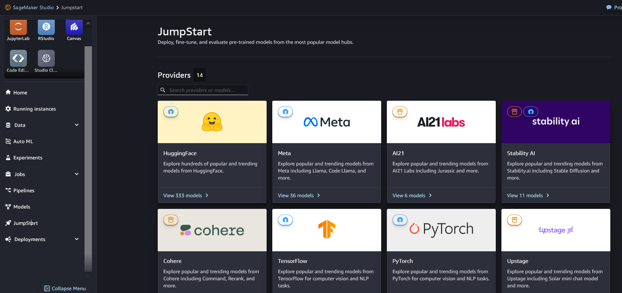Click the Auto ML icon in sidebar
622x293 pixels.
pos(8,141)
